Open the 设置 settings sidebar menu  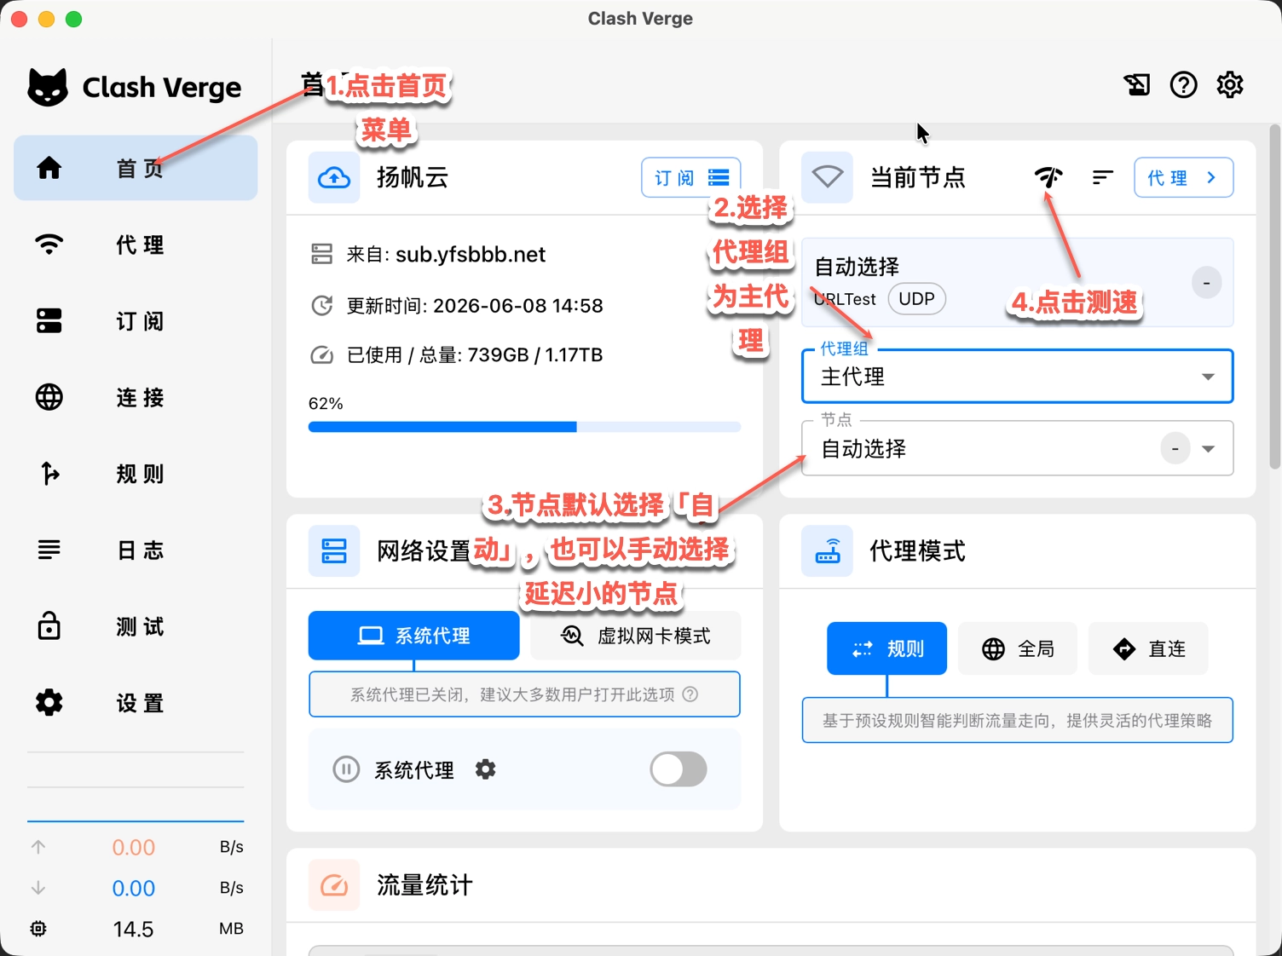coord(136,702)
